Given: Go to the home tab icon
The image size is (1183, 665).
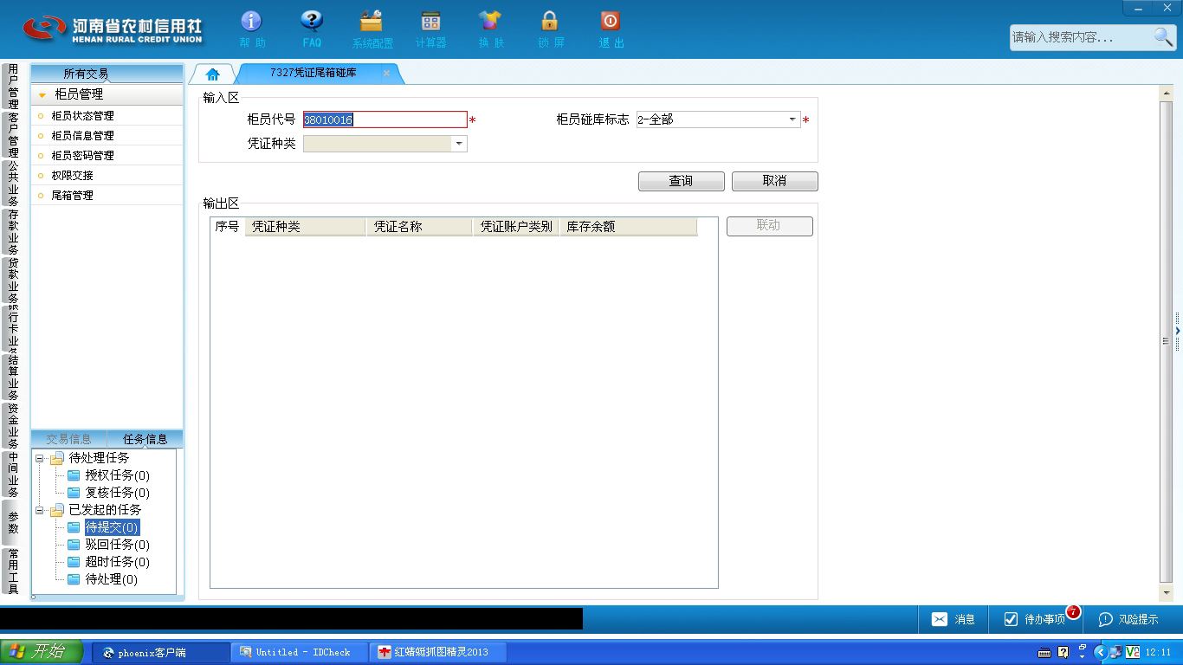Looking at the screenshot, I should click(x=212, y=74).
